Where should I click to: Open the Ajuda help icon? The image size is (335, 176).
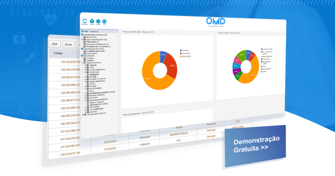92,21
